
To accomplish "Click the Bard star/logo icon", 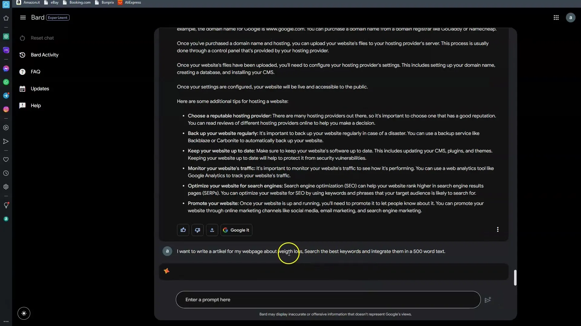I will pos(167,271).
